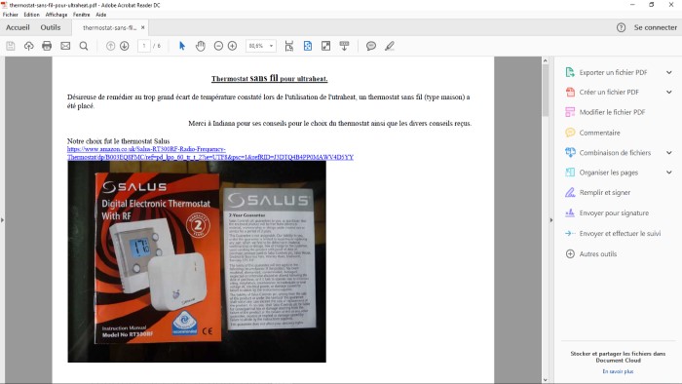
Task: Open the Fichier menu
Action: click(x=11, y=15)
